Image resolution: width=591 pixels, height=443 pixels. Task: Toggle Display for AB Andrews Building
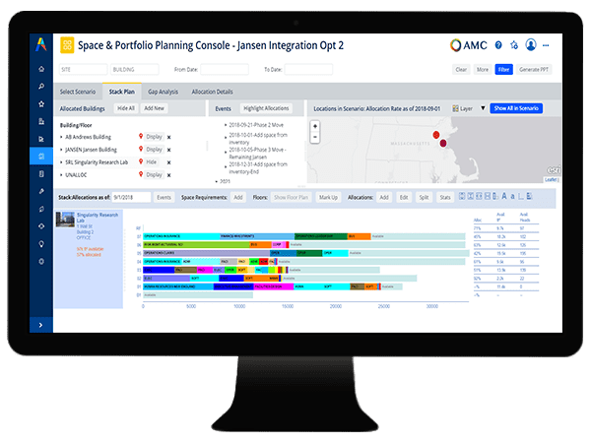click(155, 137)
